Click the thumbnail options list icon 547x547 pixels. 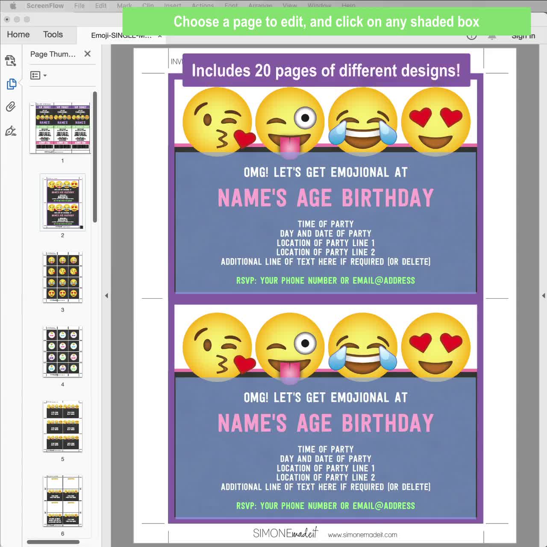[35, 75]
